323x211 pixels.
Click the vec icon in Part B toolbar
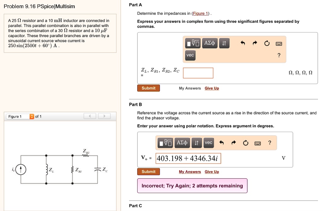point(208,142)
